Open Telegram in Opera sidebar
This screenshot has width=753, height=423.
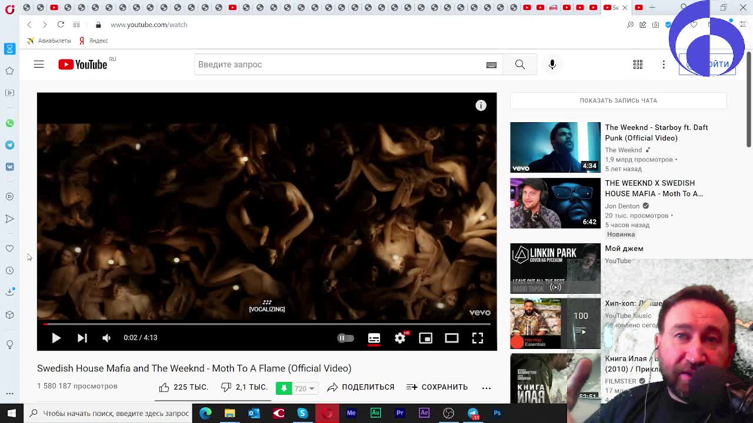click(9, 145)
